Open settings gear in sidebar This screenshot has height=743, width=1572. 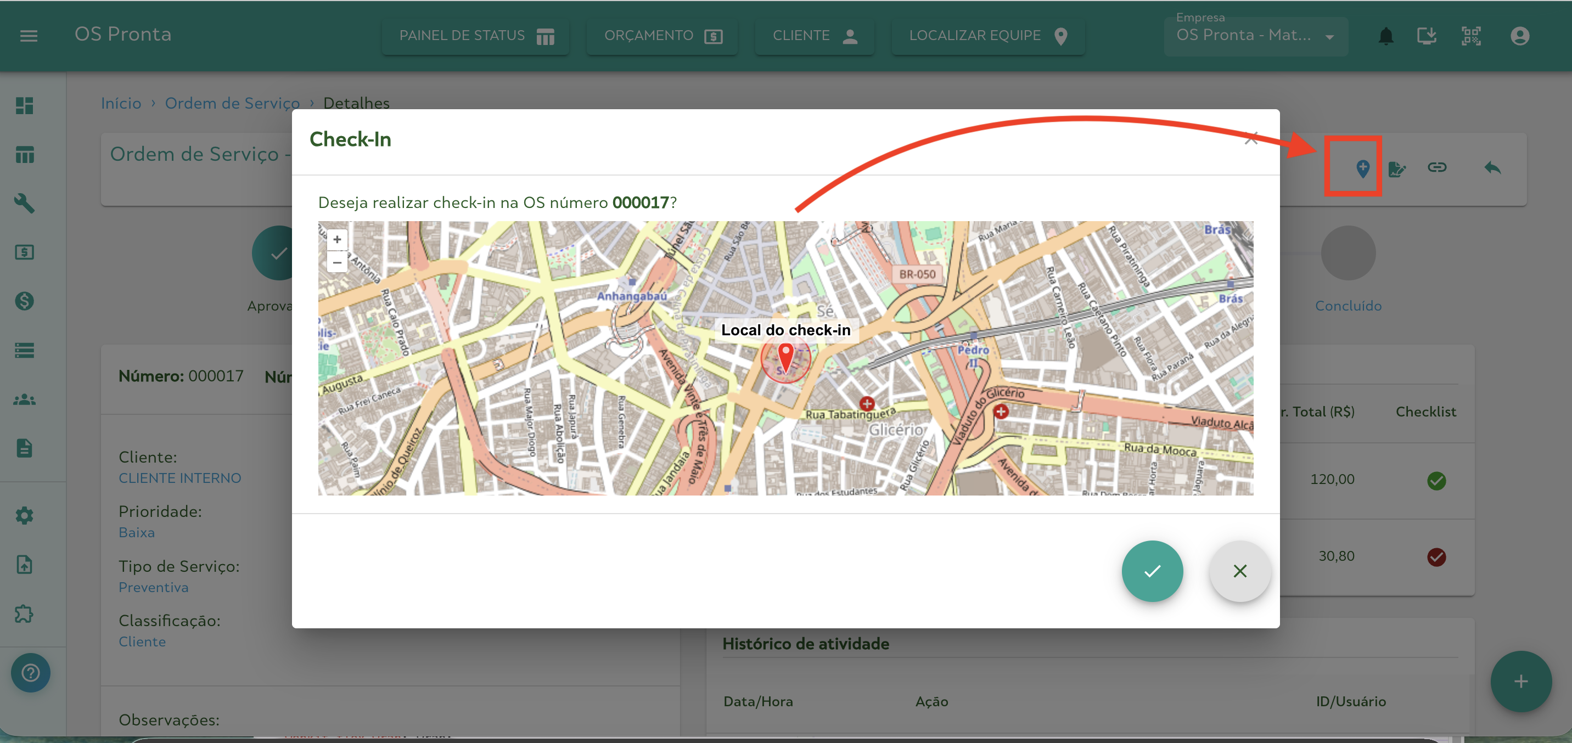tap(24, 515)
